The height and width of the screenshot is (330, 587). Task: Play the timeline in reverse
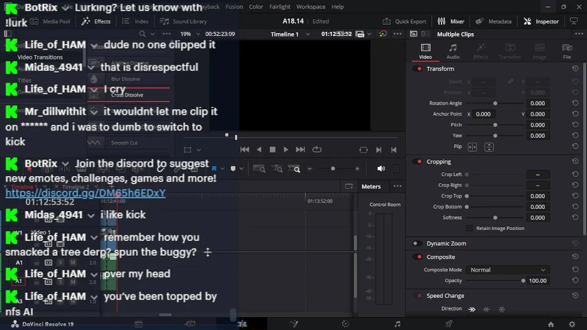tap(259, 149)
